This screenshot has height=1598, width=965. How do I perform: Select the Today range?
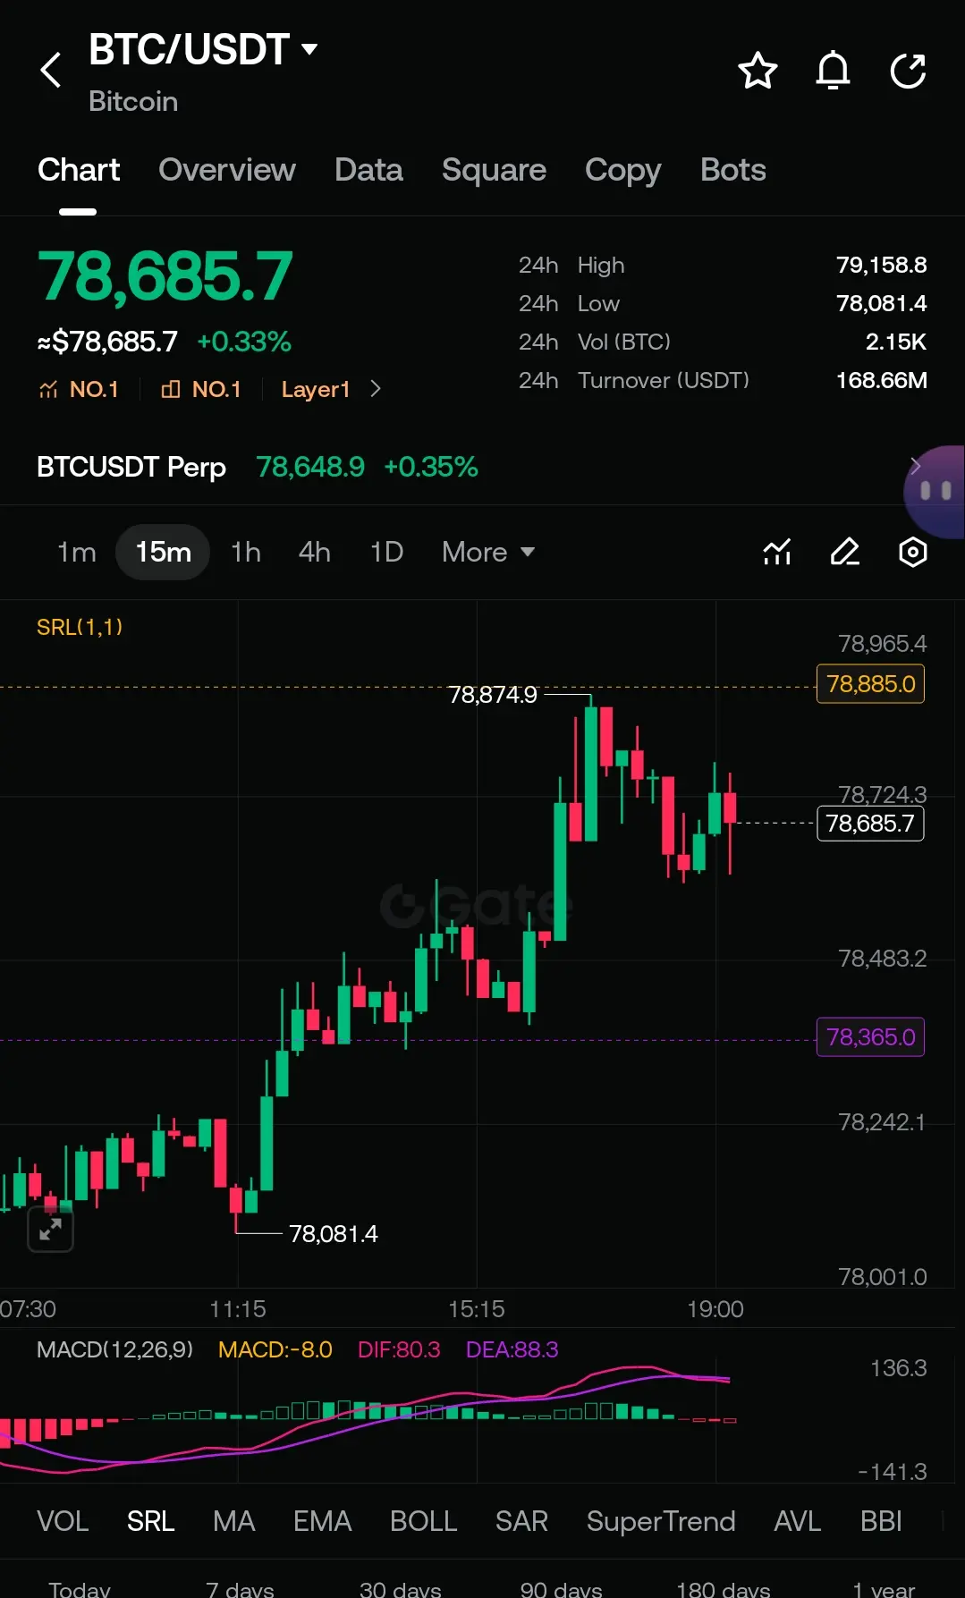[80, 1588]
